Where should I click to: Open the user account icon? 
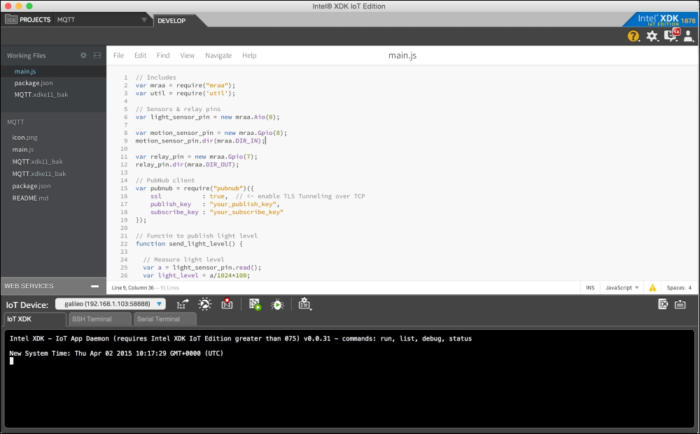pos(688,36)
